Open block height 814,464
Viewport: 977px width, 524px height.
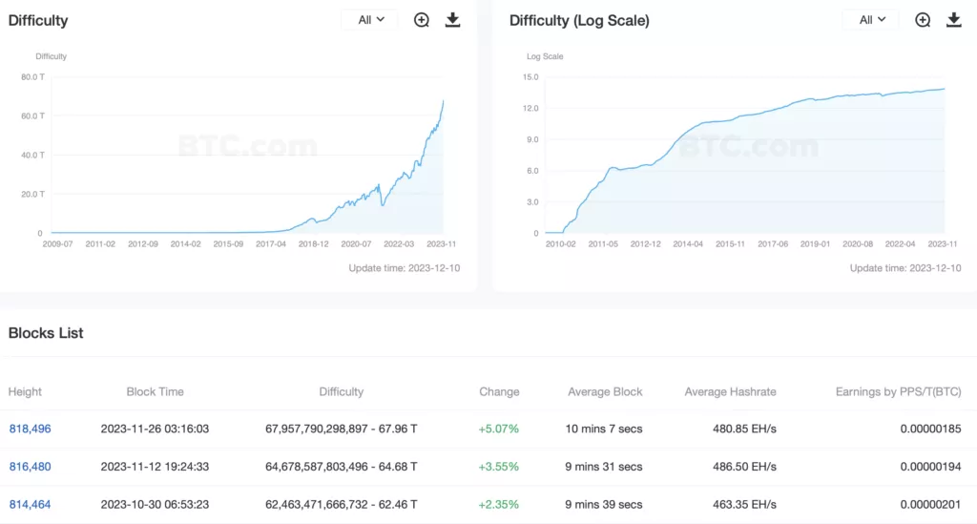click(x=30, y=505)
